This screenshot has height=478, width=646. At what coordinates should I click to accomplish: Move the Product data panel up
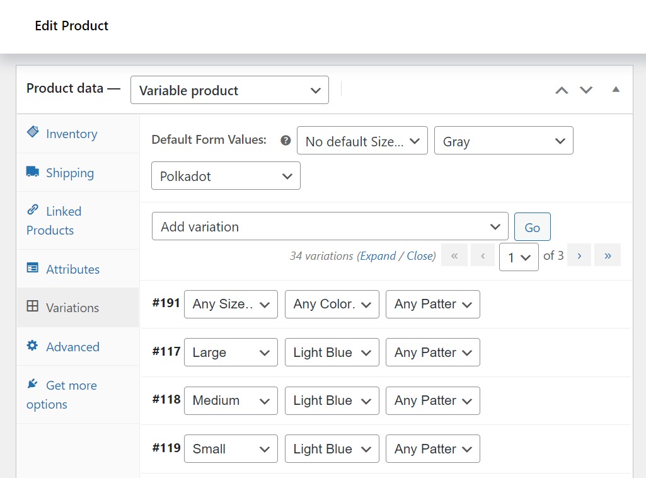[x=561, y=90]
